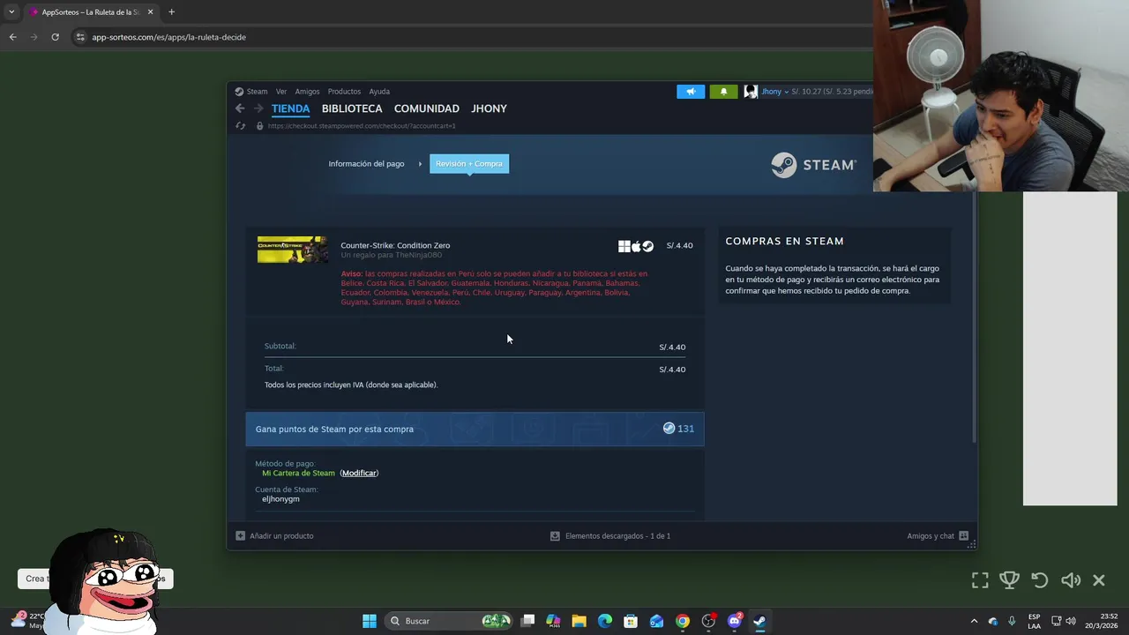The width and height of the screenshot is (1129, 635).
Task: Open the Productos menu
Action: (x=344, y=92)
